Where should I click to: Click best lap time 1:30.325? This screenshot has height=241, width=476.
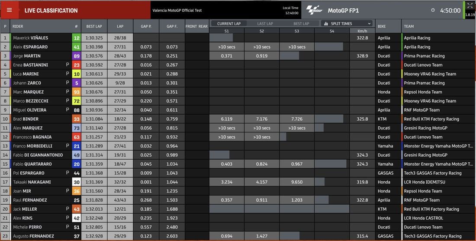click(94, 38)
